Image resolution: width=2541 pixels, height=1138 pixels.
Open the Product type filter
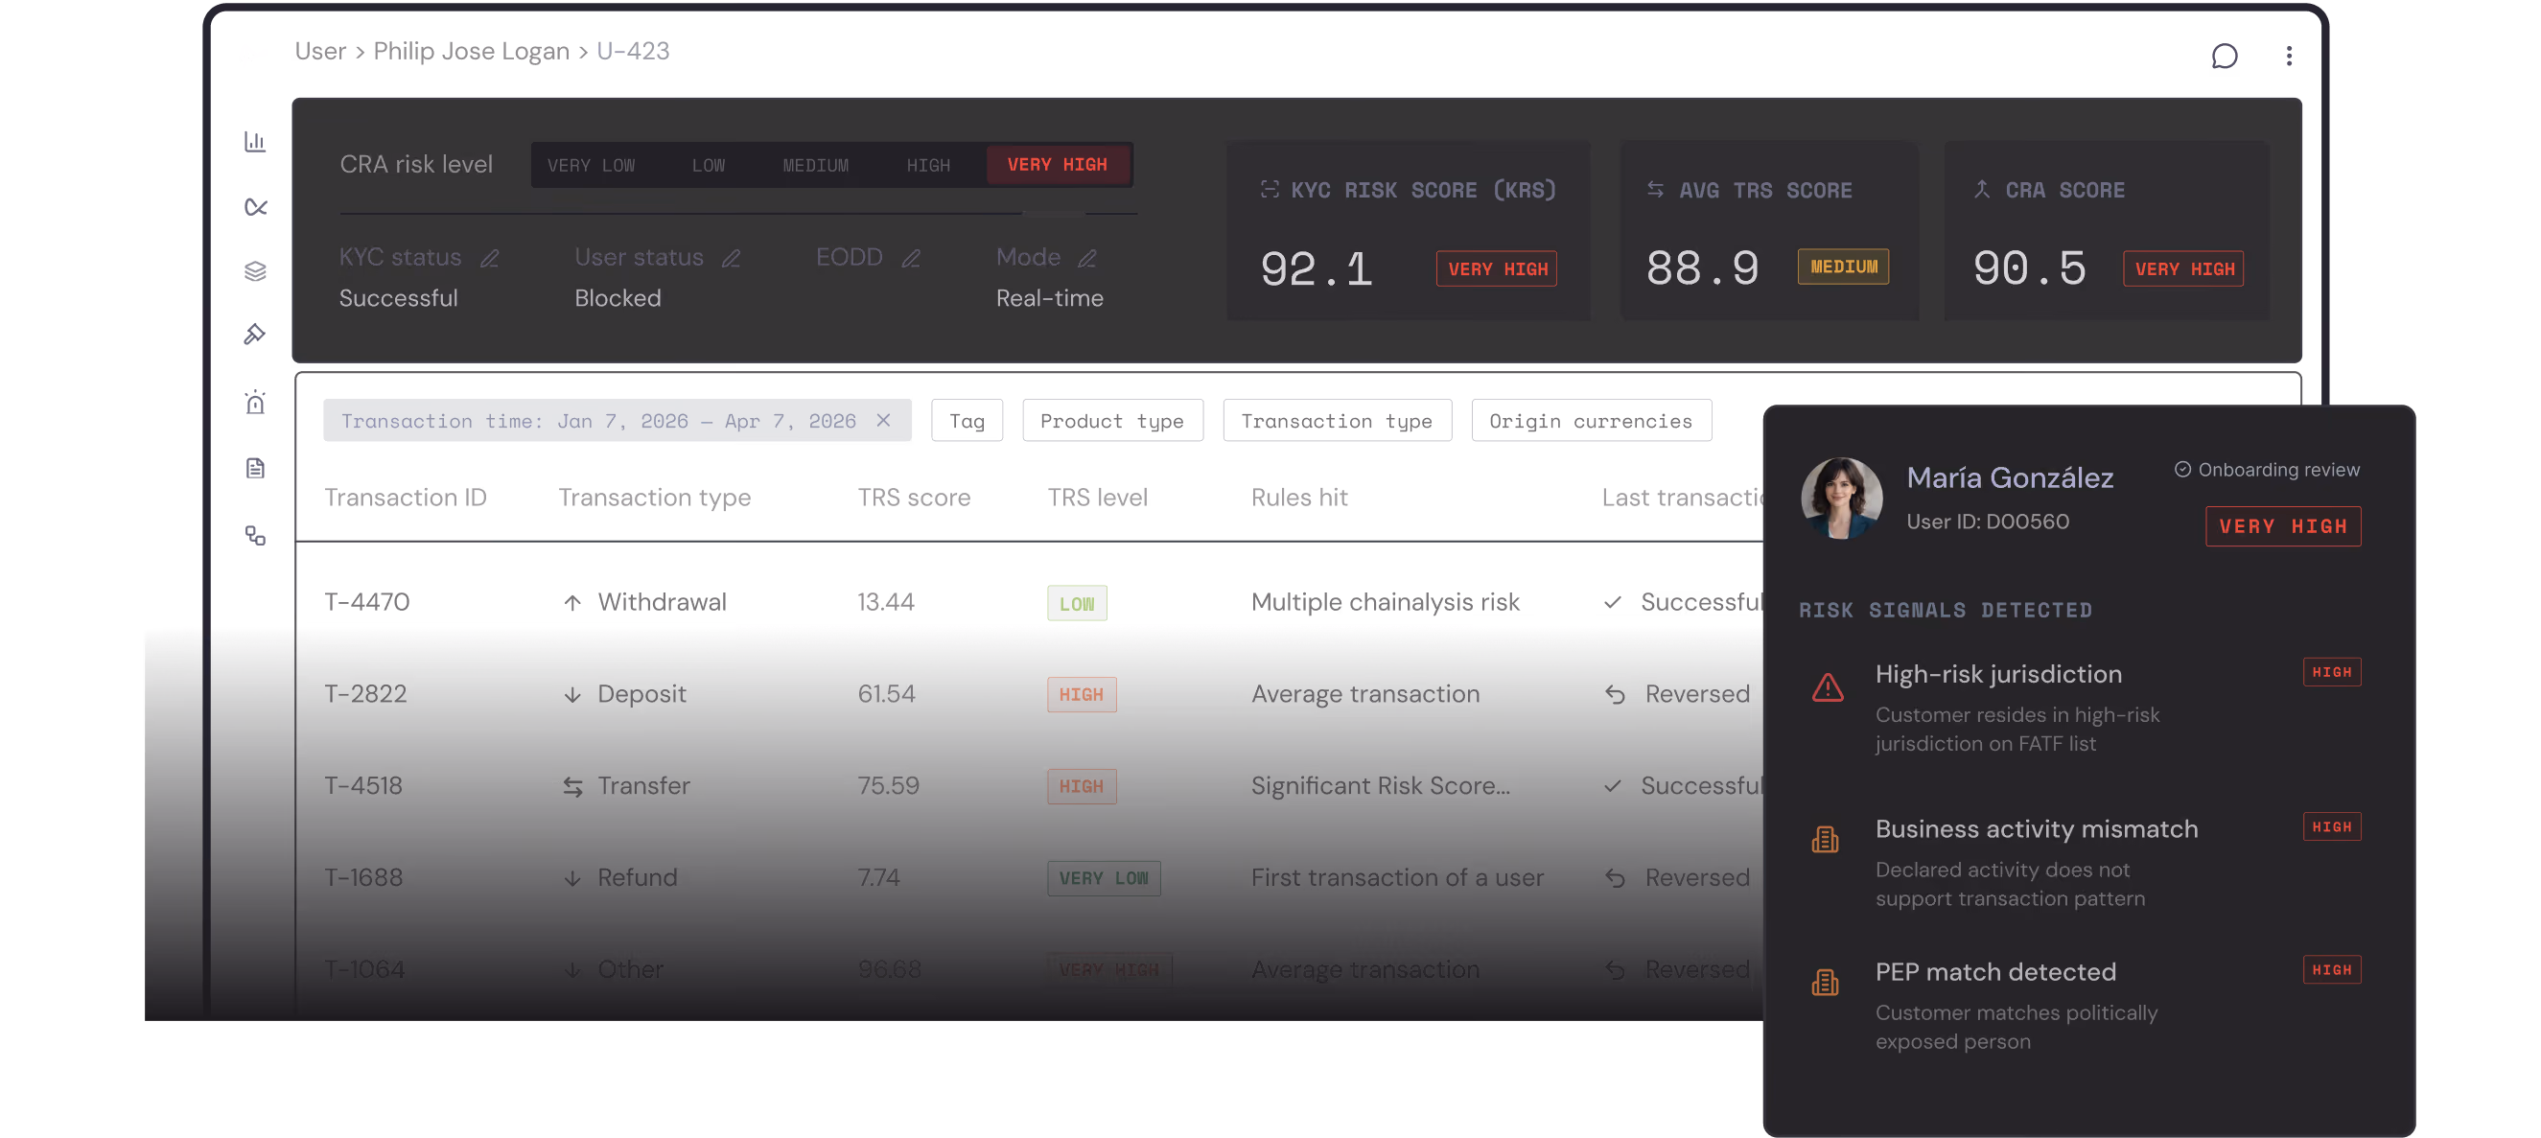(x=1111, y=421)
